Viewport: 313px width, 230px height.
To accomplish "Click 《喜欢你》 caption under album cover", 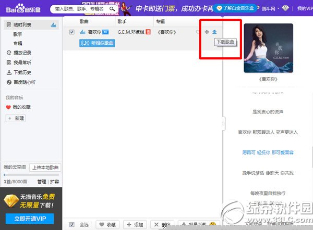I will coord(268,79).
